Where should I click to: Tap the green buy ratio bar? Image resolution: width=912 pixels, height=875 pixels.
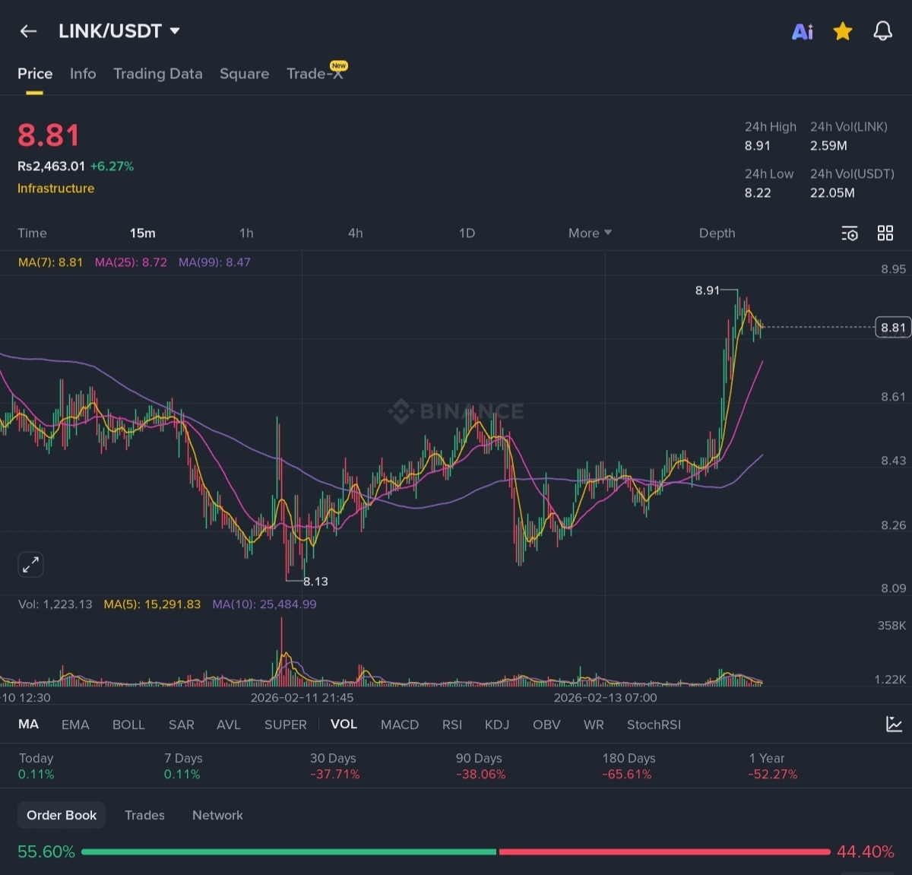coord(289,852)
